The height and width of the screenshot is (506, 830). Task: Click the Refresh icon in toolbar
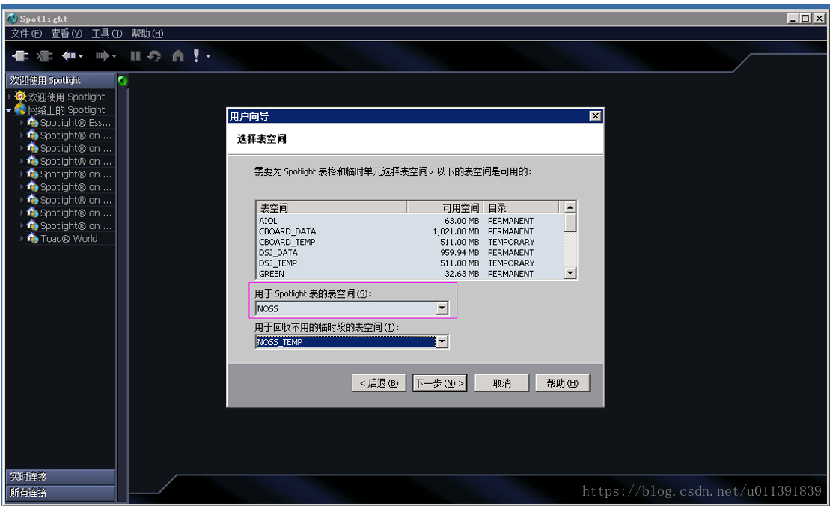click(x=155, y=55)
